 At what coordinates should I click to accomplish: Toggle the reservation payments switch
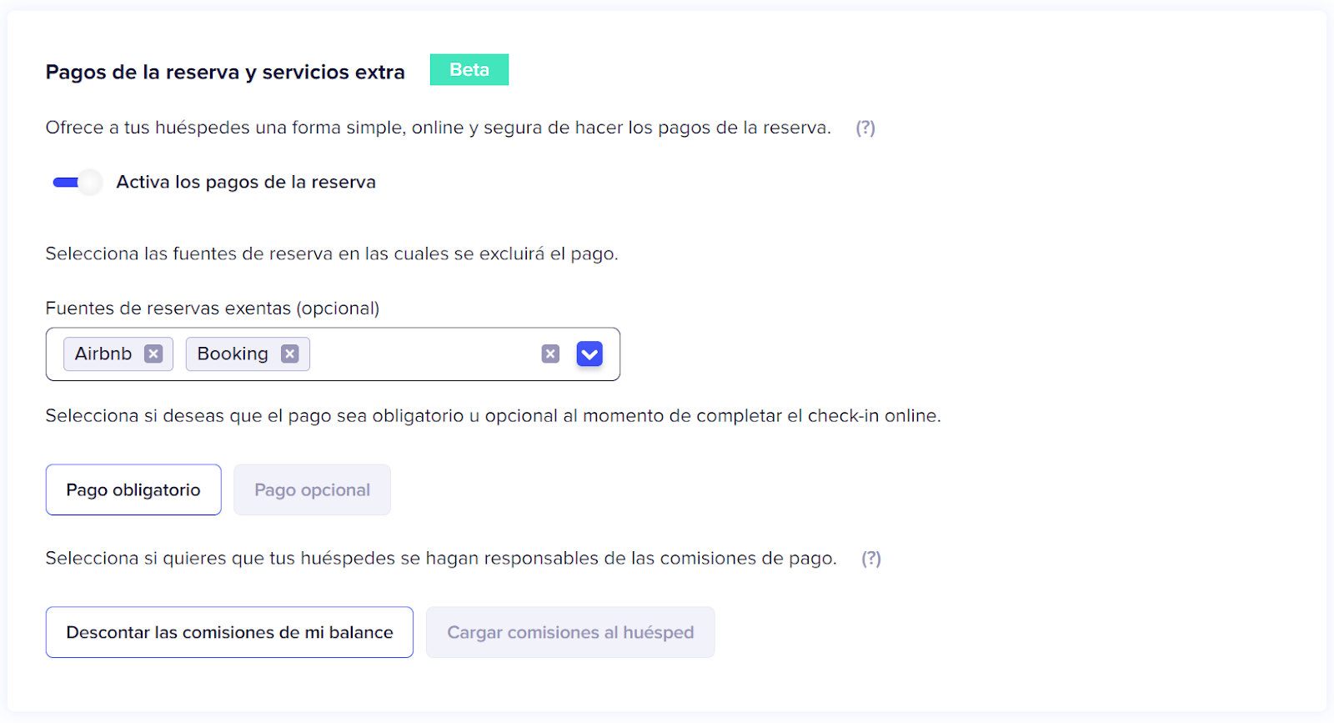pos(77,183)
